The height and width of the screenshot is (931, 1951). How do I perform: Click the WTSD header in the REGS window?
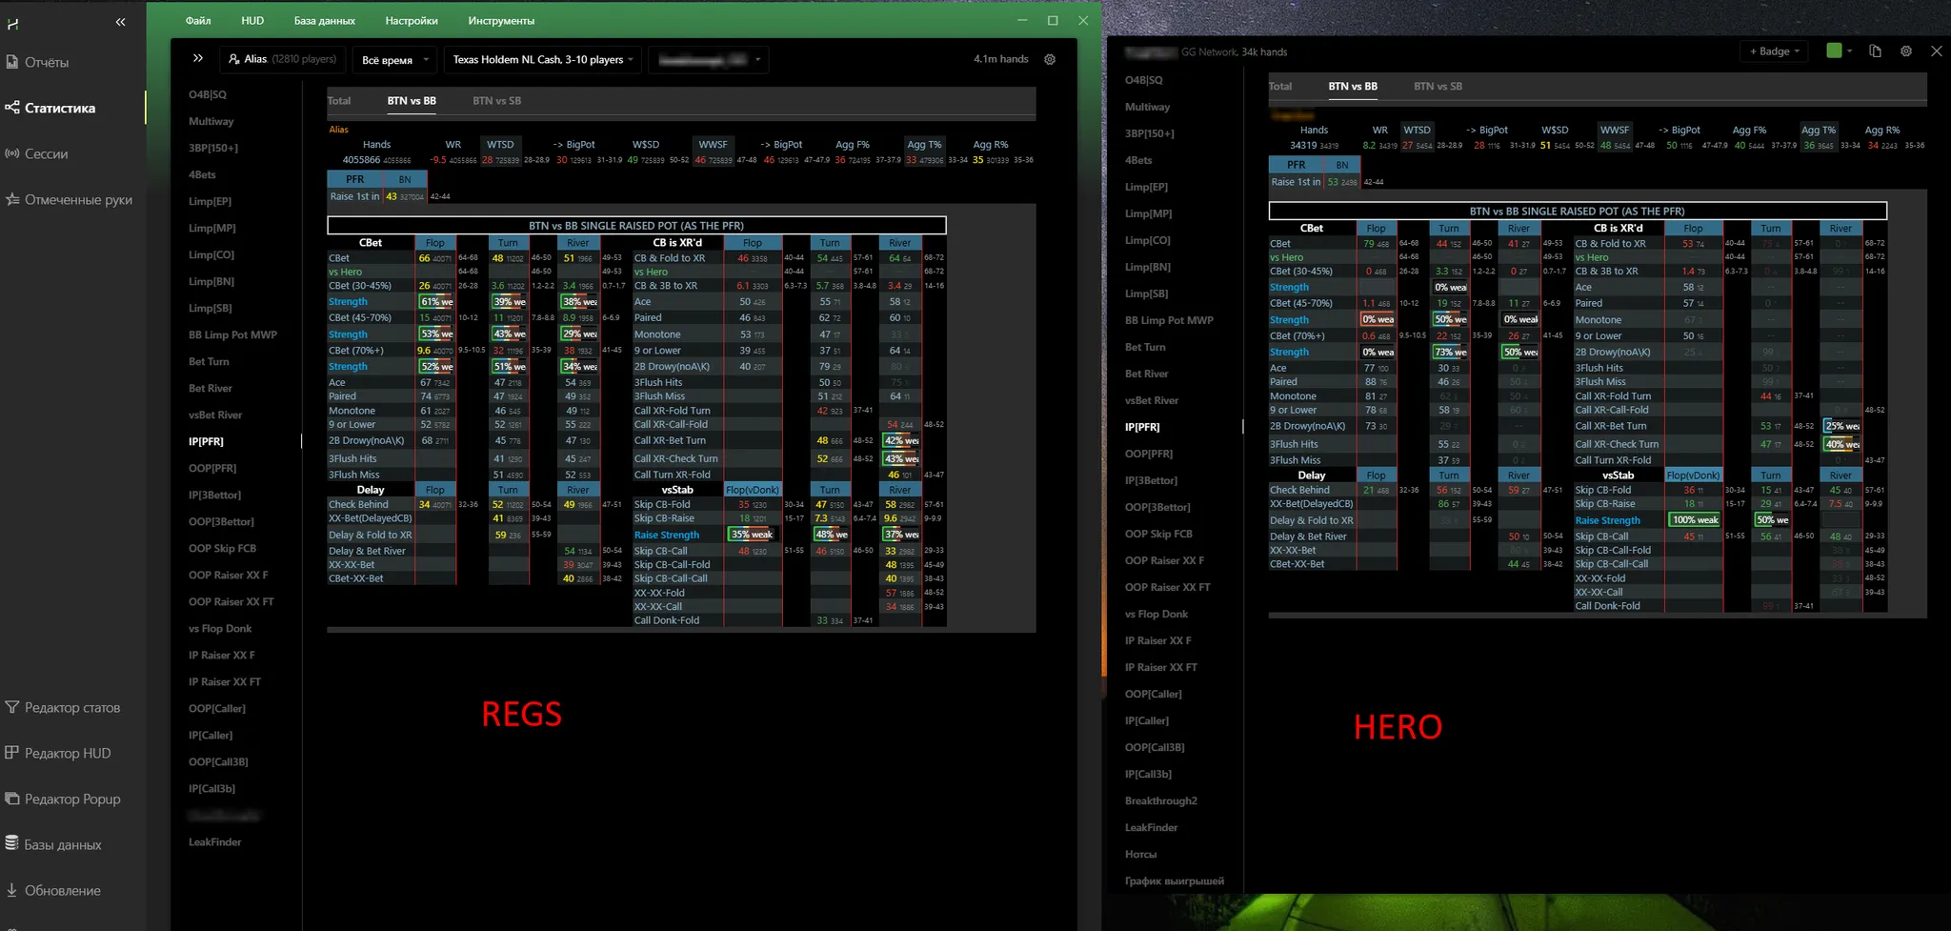pos(500,145)
